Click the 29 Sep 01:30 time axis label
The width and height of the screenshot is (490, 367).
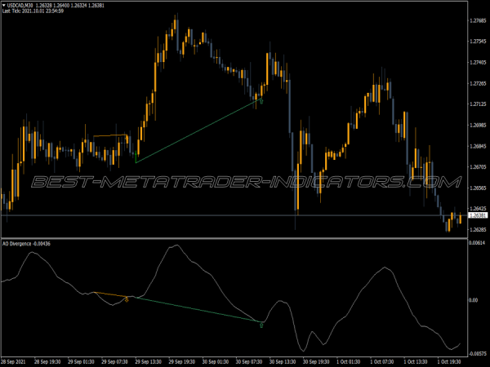81,361
